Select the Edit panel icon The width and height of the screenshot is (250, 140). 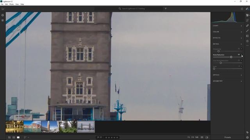click(x=247, y=15)
